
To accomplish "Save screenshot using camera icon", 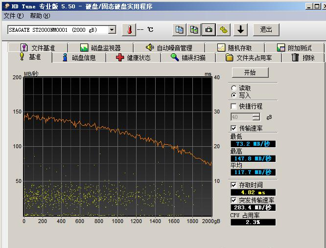I will (209, 29).
